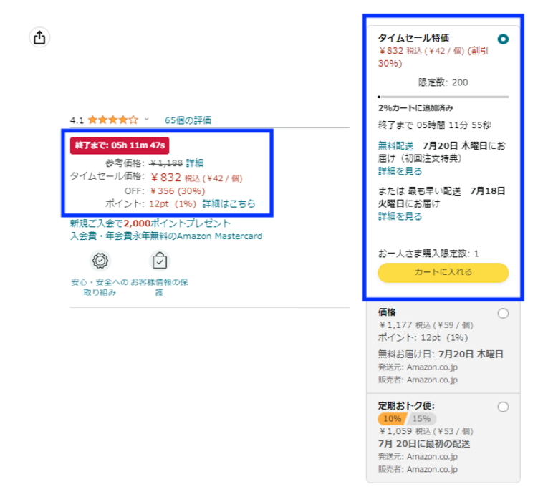Click the 無料配送 delivery link
543x497 pixels.
point(395,146)
